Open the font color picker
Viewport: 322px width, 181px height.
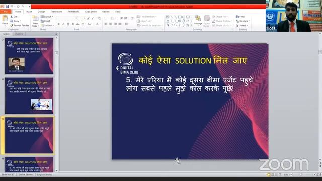point(98,24)
